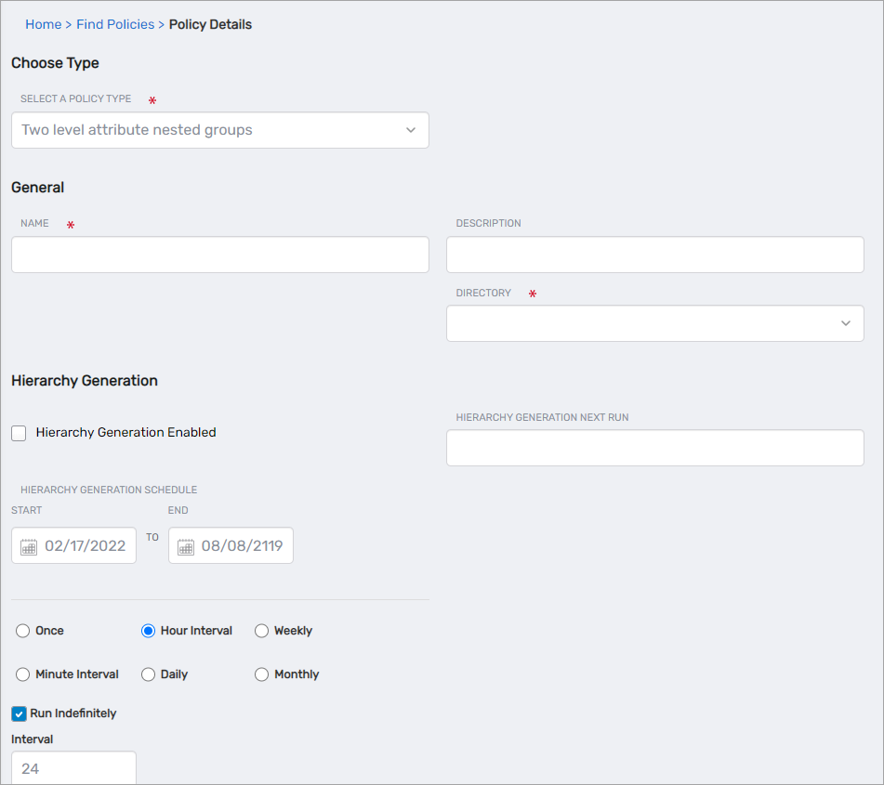The width and height of the screenshot is (884, 785).
Task: Go to Home via breadcrumb link
Action: tap(43, 25)
